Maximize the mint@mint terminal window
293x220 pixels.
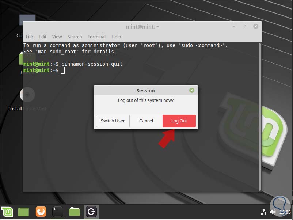click(x=245, y=26)
